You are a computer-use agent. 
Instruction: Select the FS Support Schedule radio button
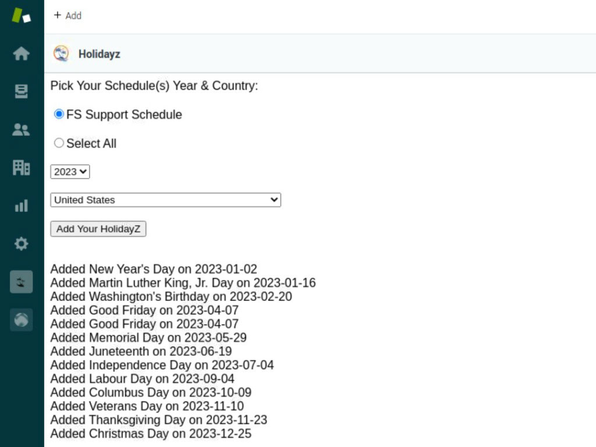(59, 114)
